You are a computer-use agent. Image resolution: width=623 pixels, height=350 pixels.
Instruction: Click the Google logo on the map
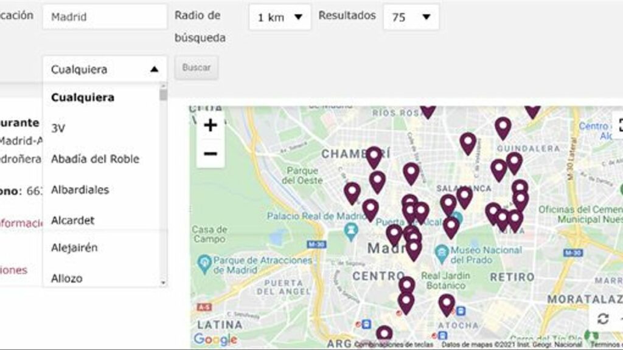tap(215, 339)
